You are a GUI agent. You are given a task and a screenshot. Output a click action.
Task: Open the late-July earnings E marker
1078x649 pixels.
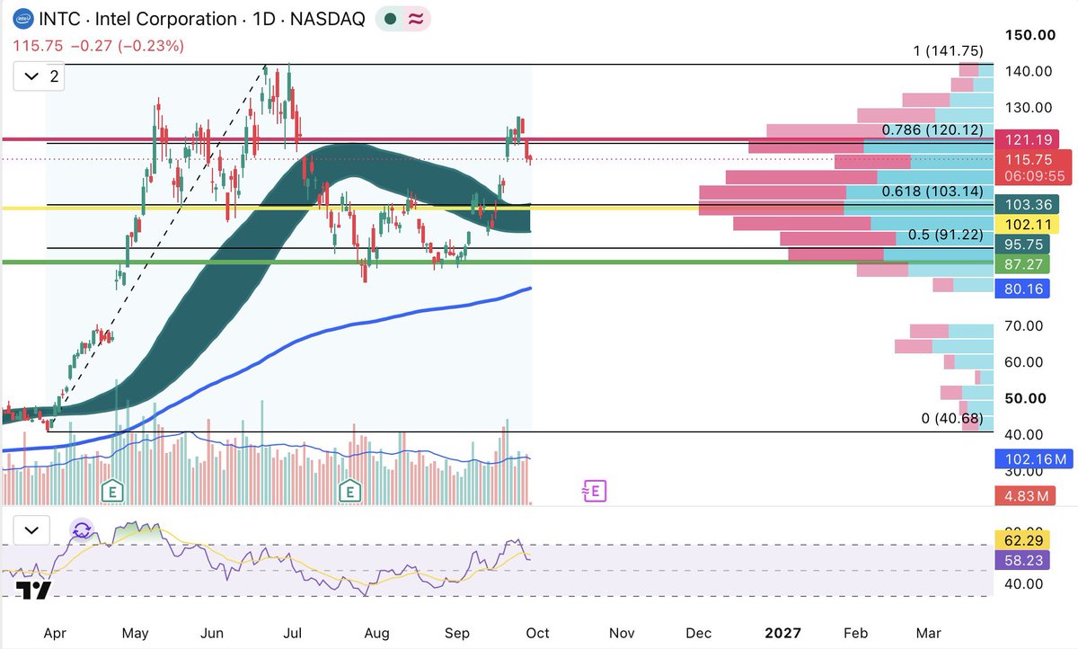point(349,491)
